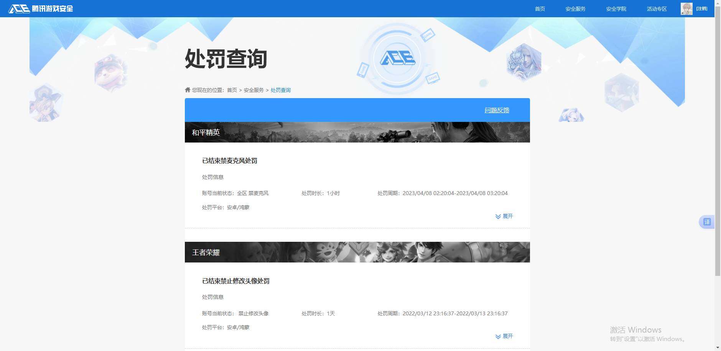Click the 王者荣耀 game banner image
Viewport: 721px width, 351px height.
(357, 252)
